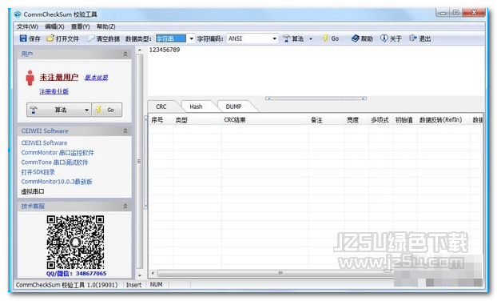Open Help (帮助) from the toolbar
This screenshot has width=497, height=301.
point(362,38)
